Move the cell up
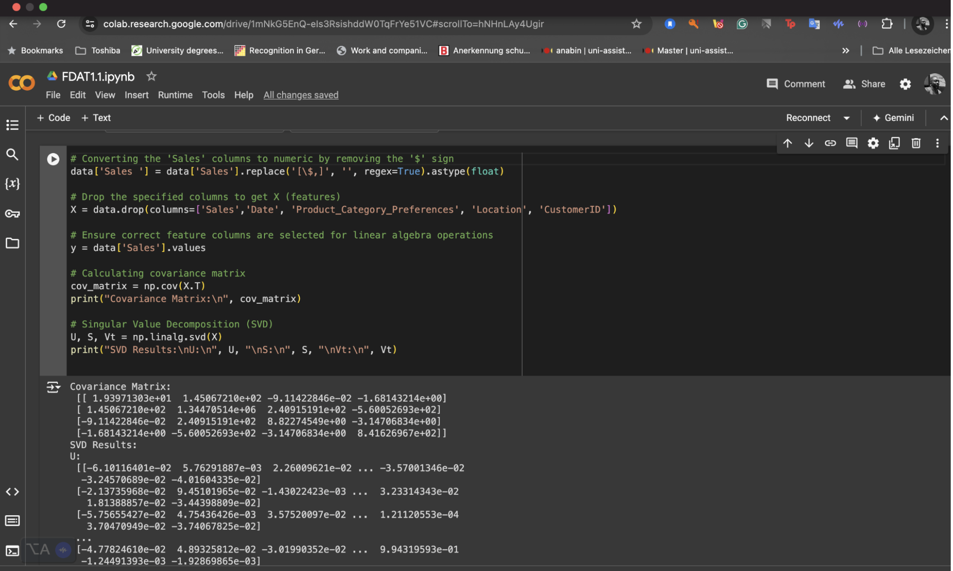 pos(787,143)
